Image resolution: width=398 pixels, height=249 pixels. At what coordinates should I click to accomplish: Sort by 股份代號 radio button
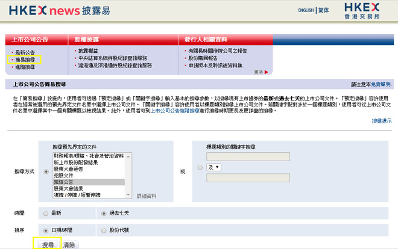click(x=104, y=230)
